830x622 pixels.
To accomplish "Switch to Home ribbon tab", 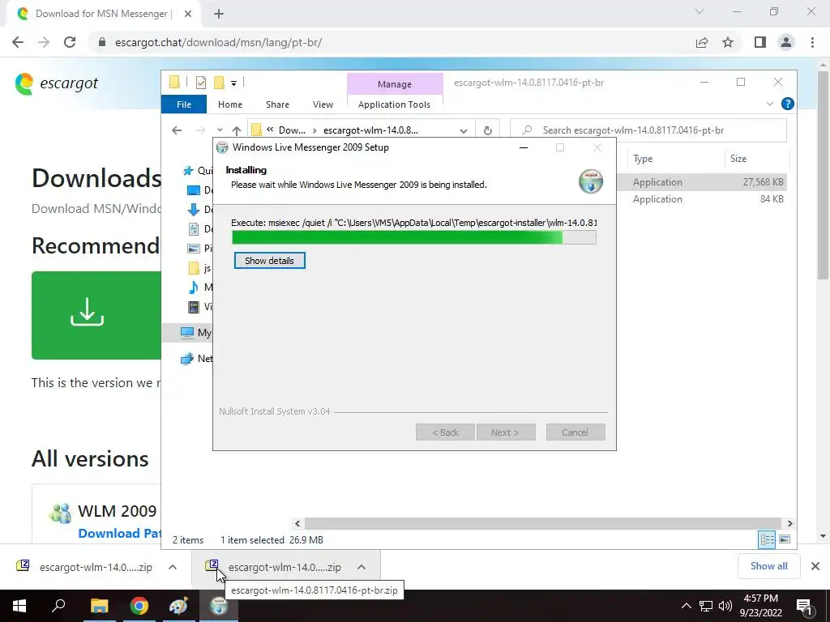I will tap(229, 104).
